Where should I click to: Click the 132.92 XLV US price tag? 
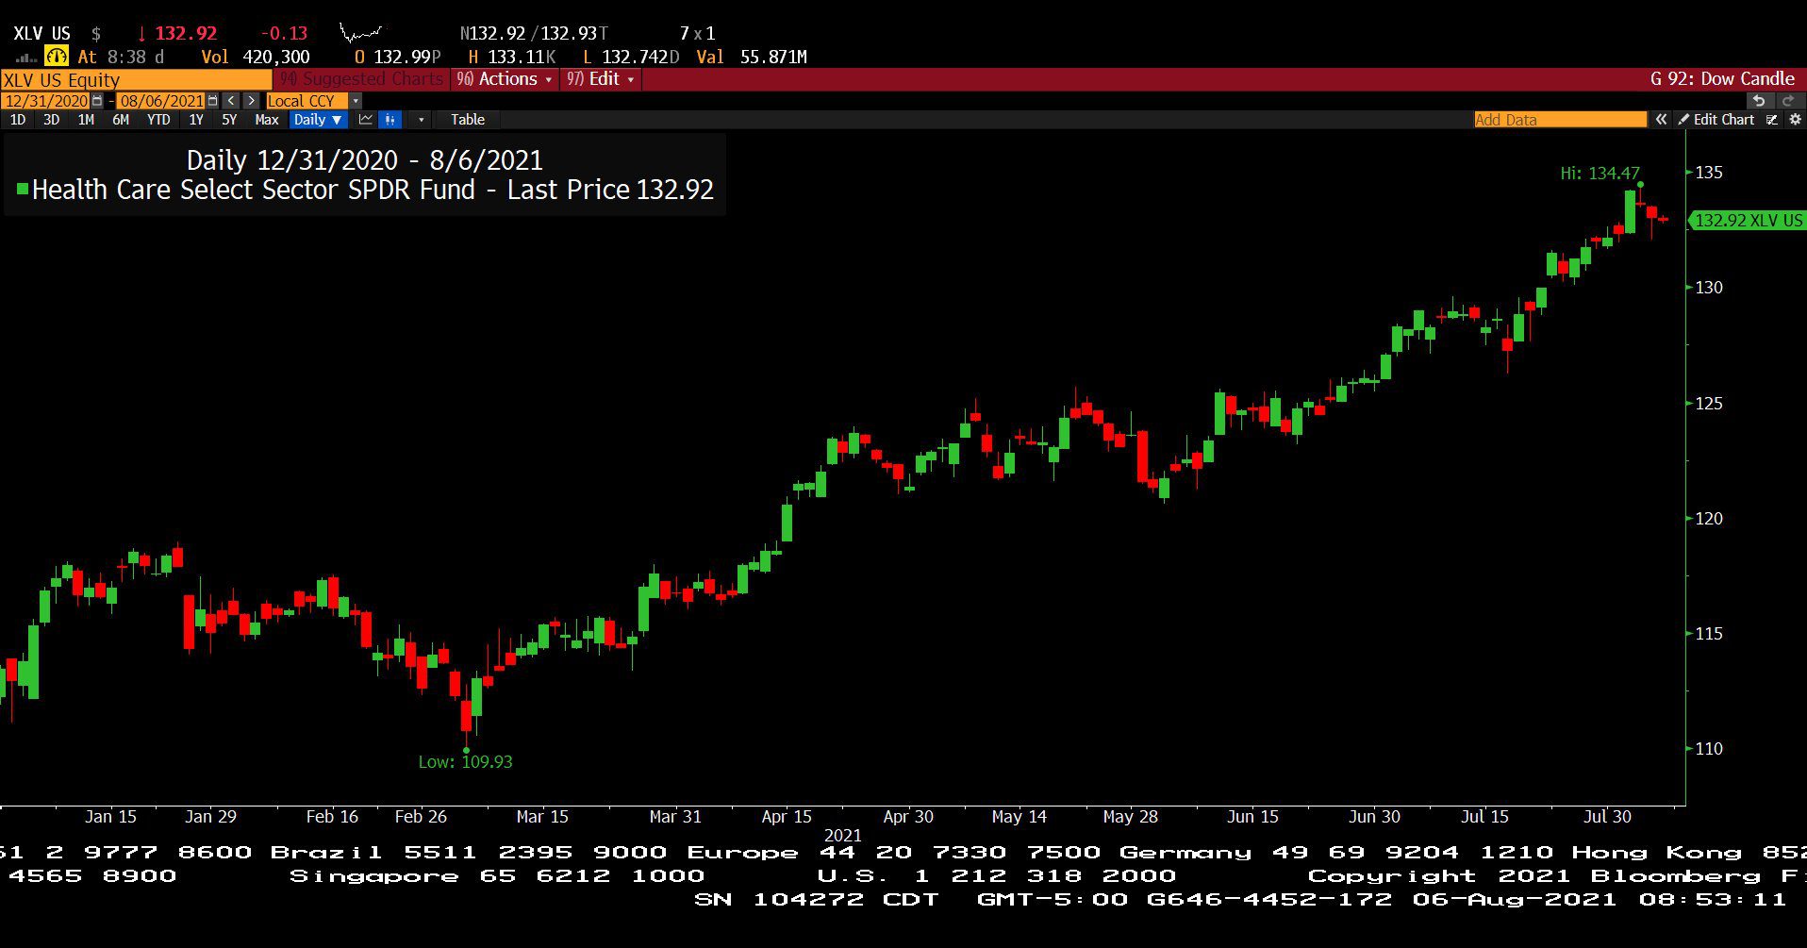pos(1748,221)
